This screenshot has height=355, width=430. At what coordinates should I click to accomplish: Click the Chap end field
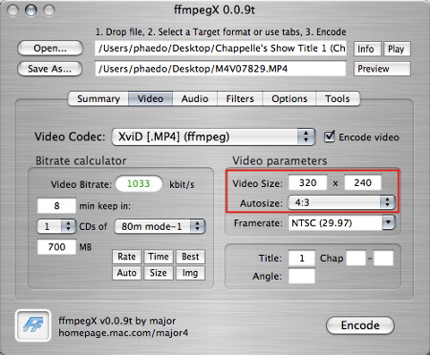click(x=383, y=258)
